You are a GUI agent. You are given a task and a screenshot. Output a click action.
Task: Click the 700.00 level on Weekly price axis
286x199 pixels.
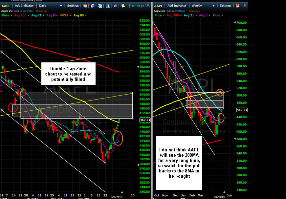241,23
